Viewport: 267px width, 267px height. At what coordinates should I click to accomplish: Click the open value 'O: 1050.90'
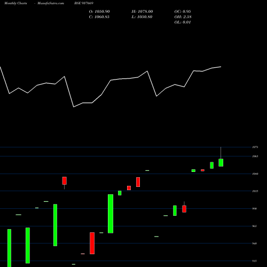99,12
